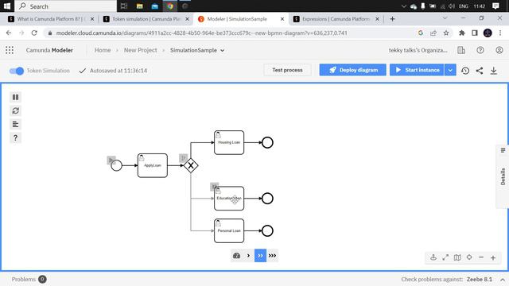Screen dimensions: 509x286
Task: Go to Home breadcrumb
Action: pos(103,50)
